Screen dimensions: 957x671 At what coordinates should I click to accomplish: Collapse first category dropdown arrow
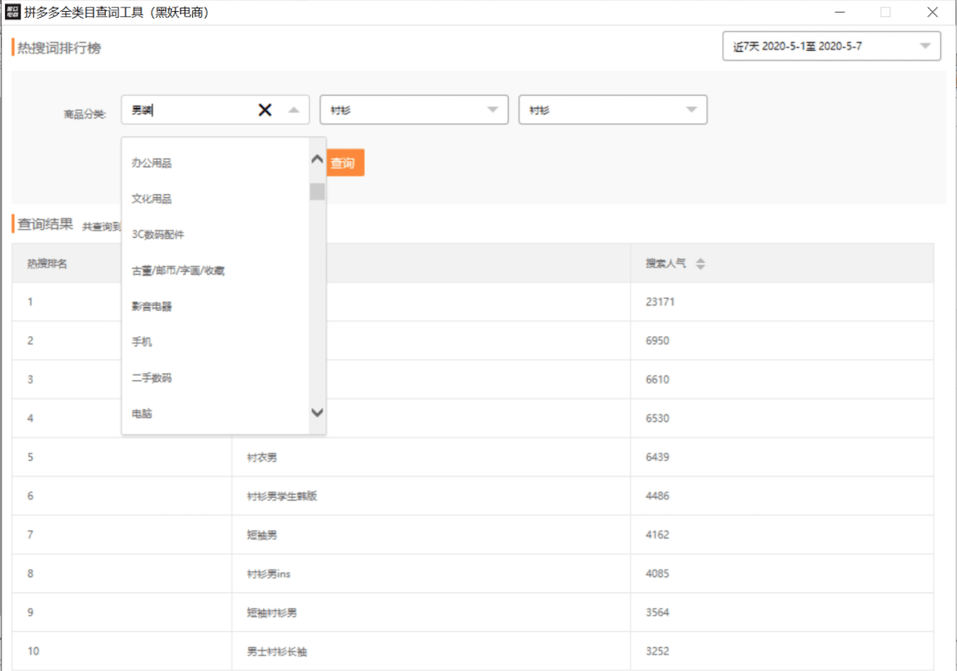point(293,110)
